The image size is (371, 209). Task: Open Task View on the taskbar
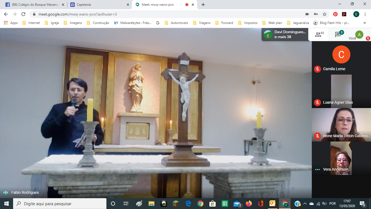coord(126,204)
